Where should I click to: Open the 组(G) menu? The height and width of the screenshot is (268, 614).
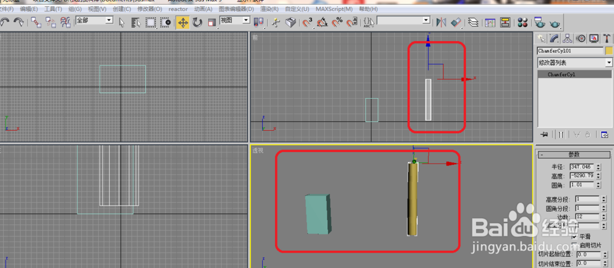[75, 9]
